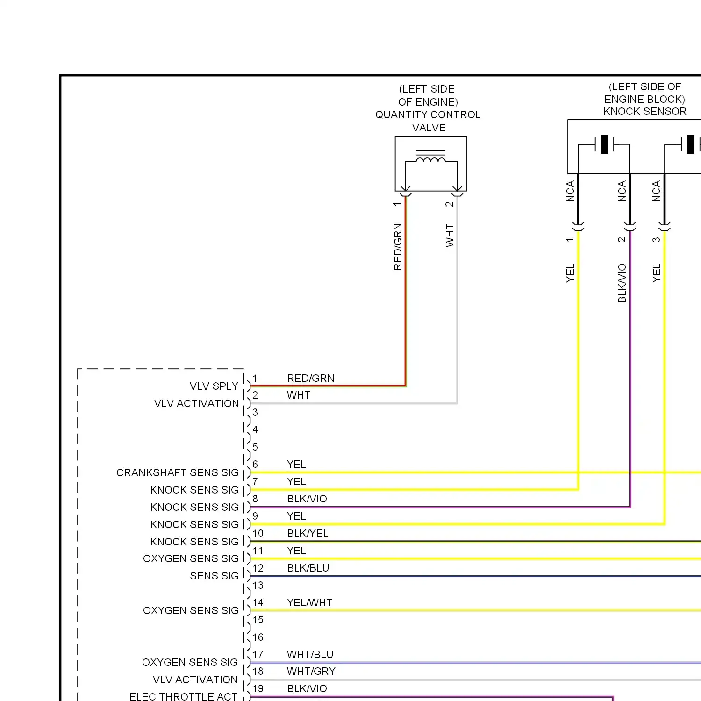Click OXYGEN SENS SIG label at pin 17
Viewport: 701px width, 701px height.
coord(190,662)
